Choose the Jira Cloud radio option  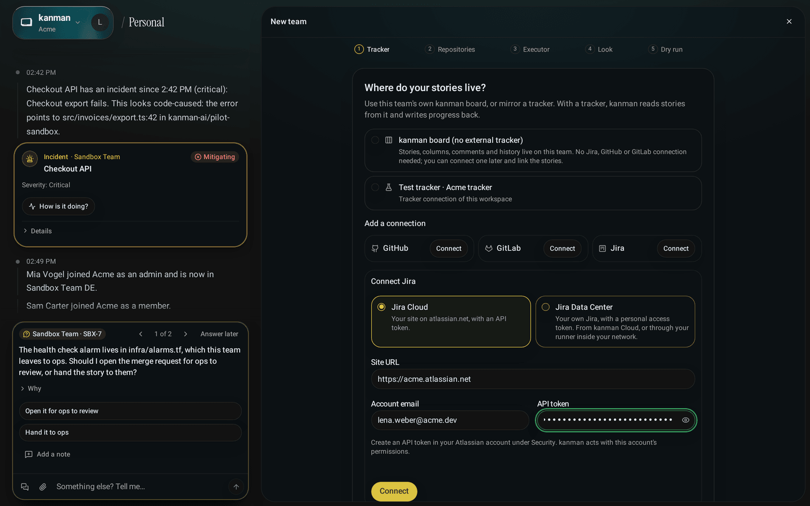click(451, 322)
